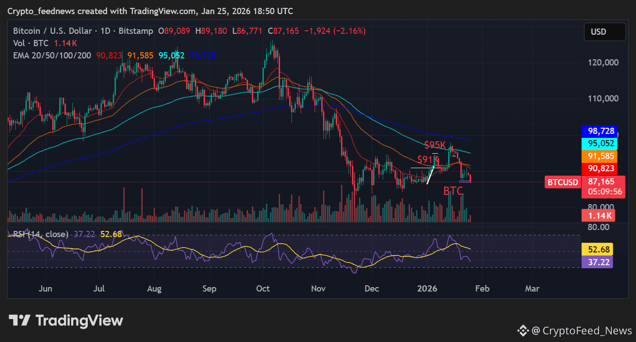Click the Aug label on time axis
This screenshot has width=636, height=342.
pos(155,288)
